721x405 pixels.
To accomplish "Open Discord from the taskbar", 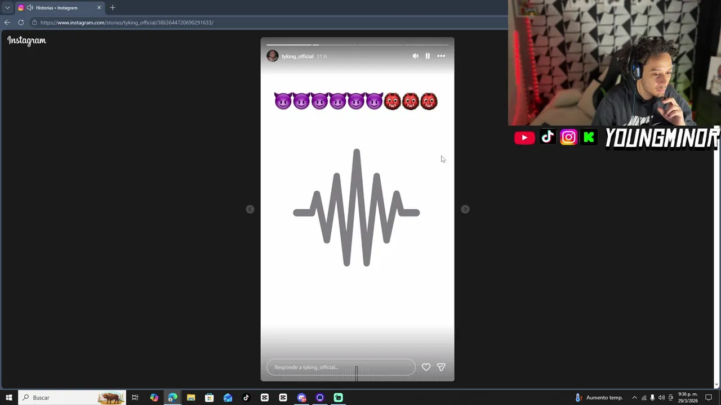I will coord(301,398).
